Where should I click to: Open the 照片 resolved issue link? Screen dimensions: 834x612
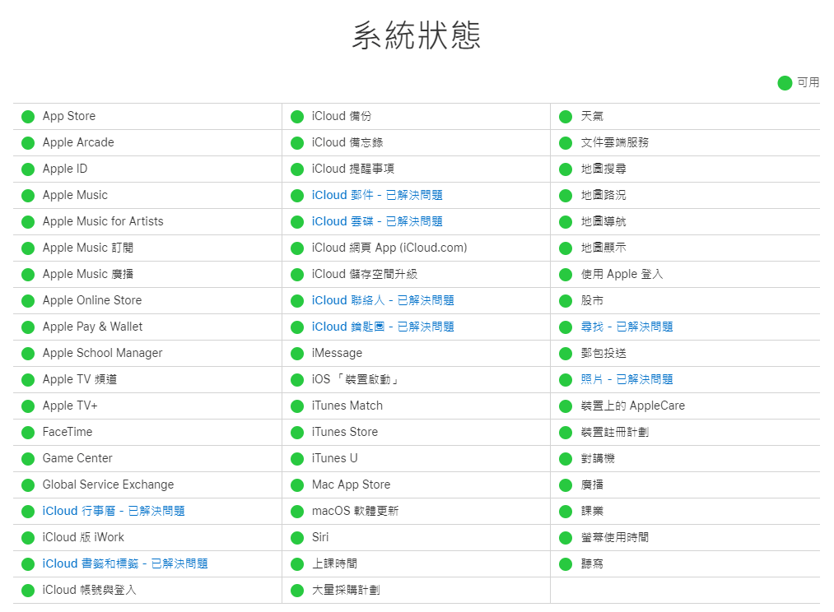click(x=626, y=379)
